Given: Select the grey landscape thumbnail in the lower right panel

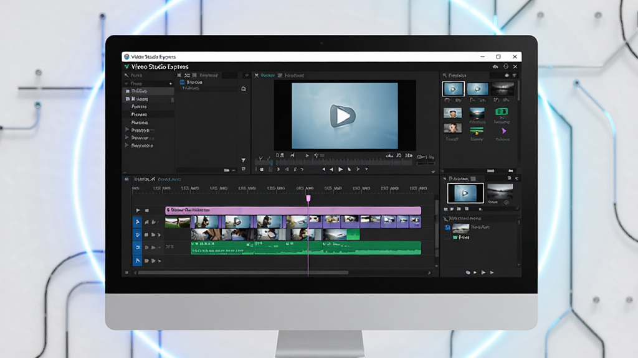Looking at the screenshot, I should coord(500,191).
